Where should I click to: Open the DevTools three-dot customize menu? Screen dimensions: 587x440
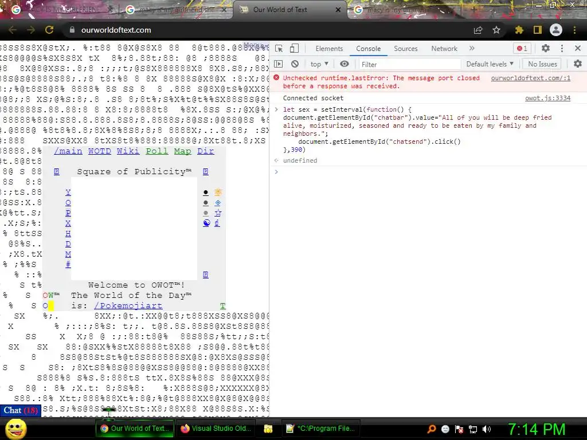coord(562,48)
